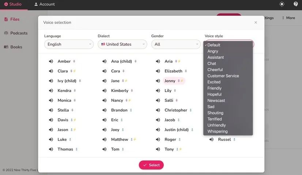
Task: Pick the Assistant voice style
Action: click(228, 57)
